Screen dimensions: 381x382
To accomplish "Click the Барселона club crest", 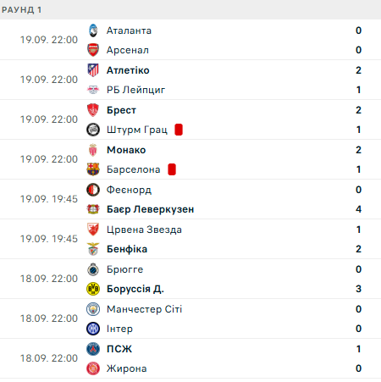I will [93, 169].
